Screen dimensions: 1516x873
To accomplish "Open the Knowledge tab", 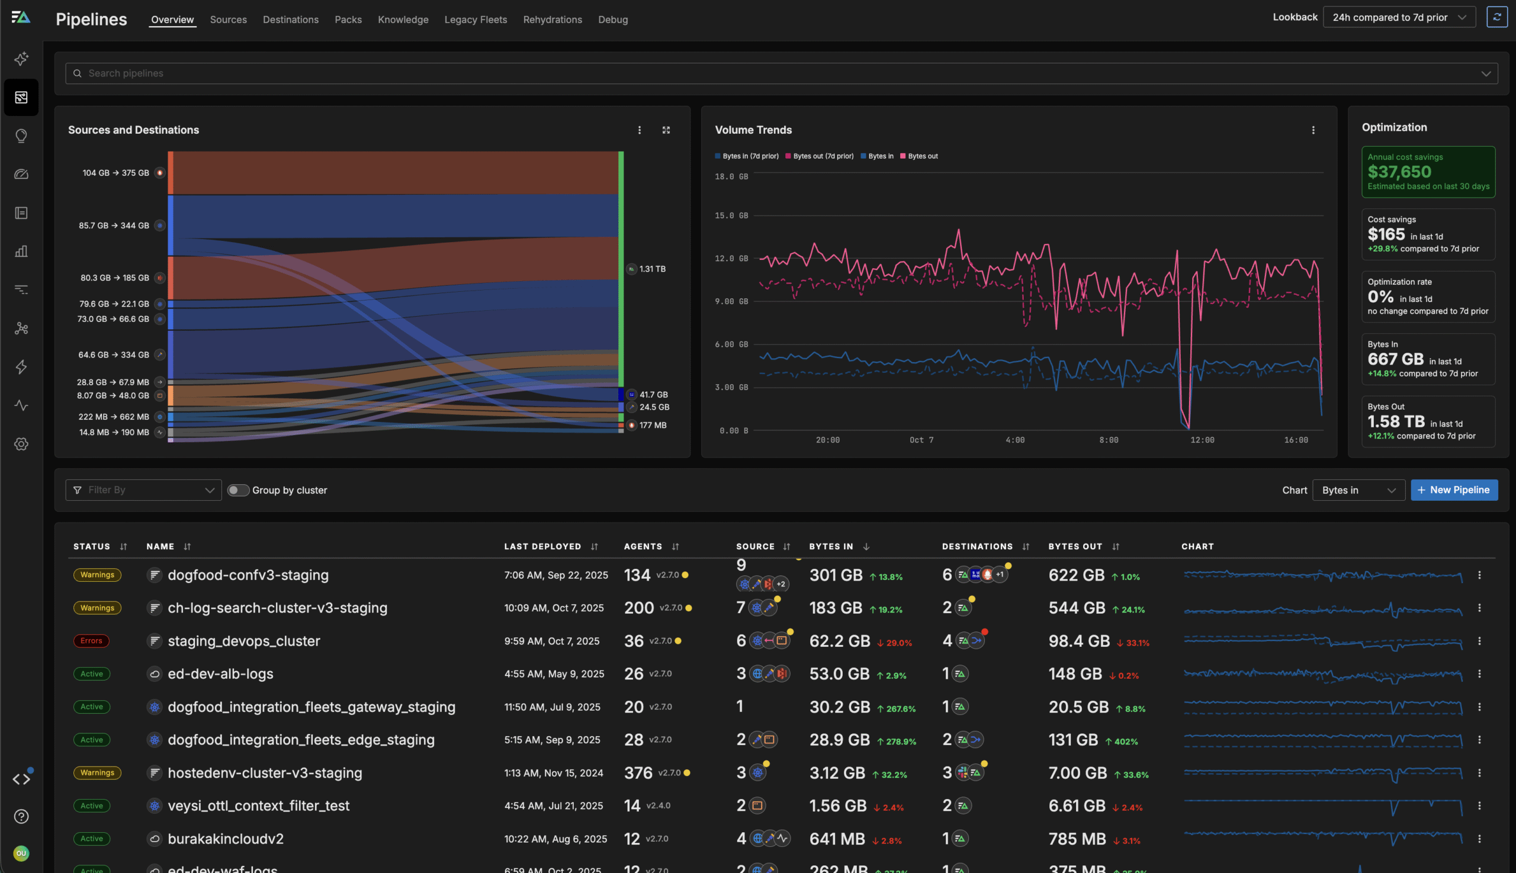I will point(403,19).
